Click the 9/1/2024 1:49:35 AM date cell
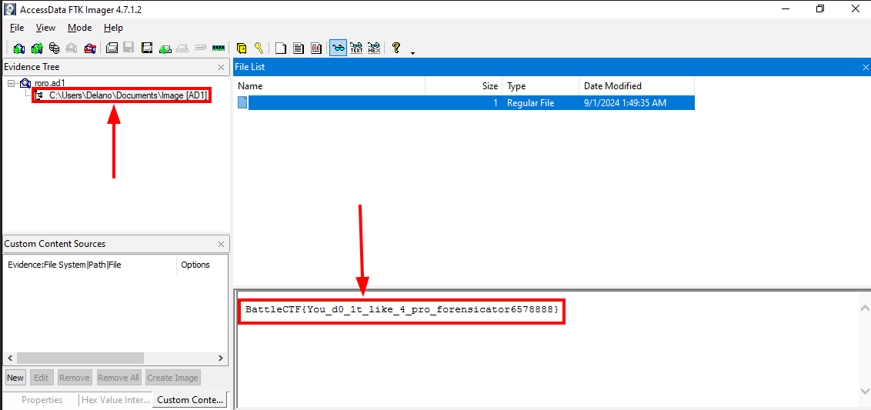Viewport: 871px width, 410px height. [x=625, y=103]
